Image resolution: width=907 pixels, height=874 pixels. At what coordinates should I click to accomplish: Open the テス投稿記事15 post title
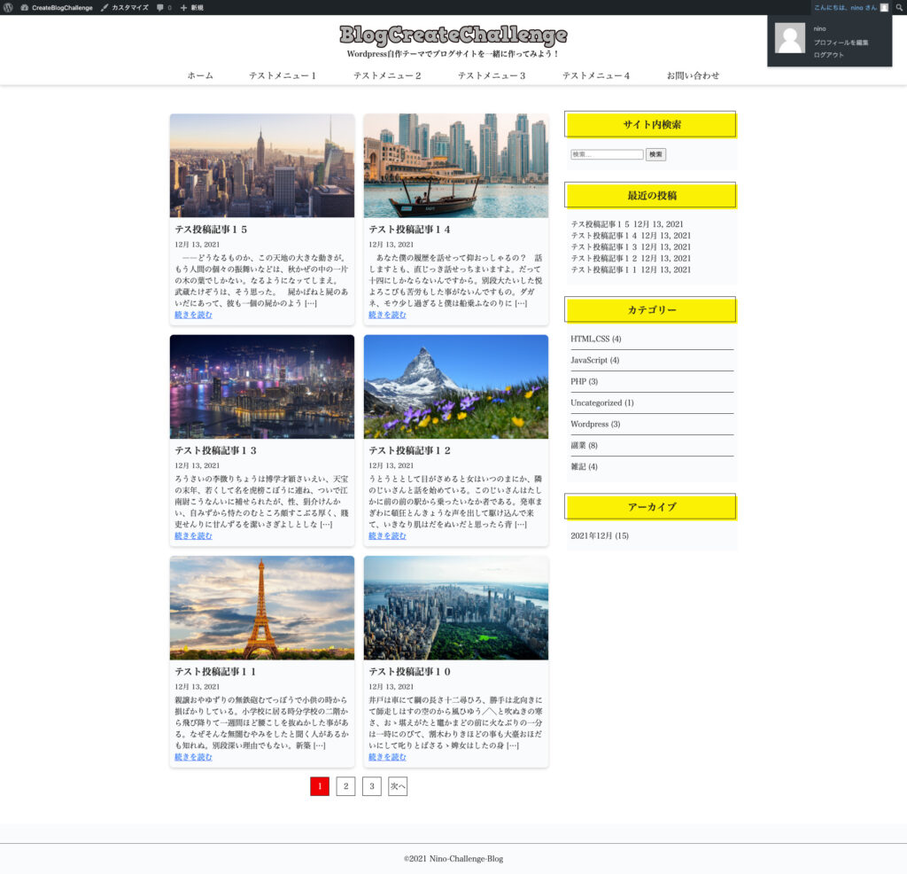(x=211, y=230)
